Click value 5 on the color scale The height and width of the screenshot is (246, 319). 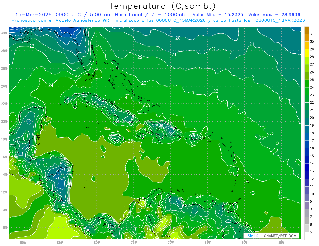(311, 232)
